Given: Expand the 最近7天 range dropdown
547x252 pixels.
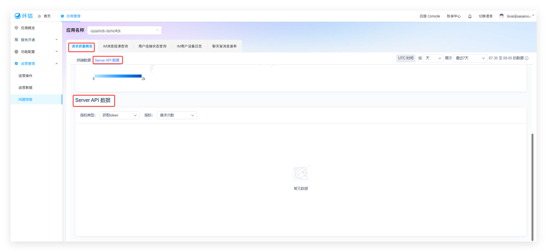Looking at the screenshot, I should (x=470, y=58).
